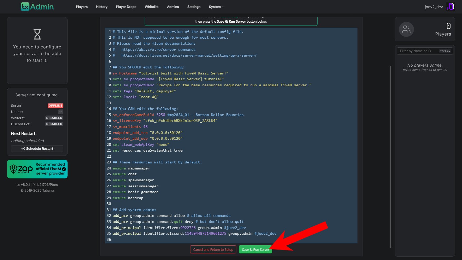Click the page vertical scrollbar
462x260 pixels.
(x=390, y=157)
